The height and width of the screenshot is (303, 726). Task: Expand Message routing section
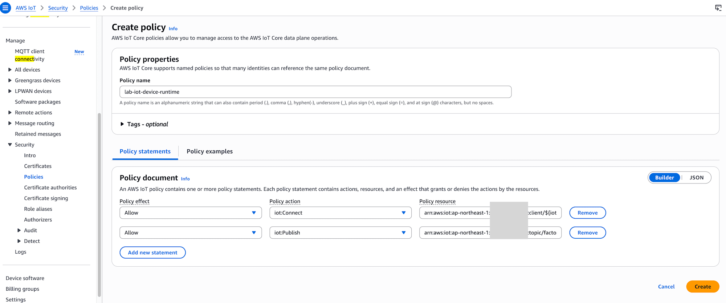10,124
